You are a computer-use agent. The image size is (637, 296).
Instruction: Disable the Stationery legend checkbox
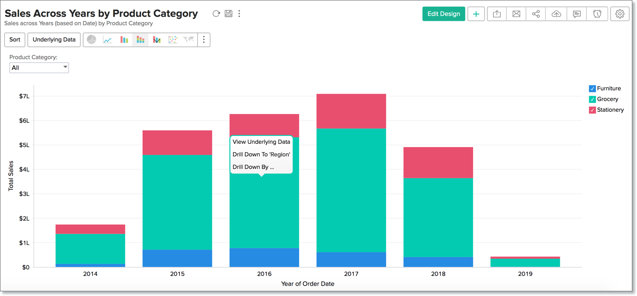tap(592, 109)
